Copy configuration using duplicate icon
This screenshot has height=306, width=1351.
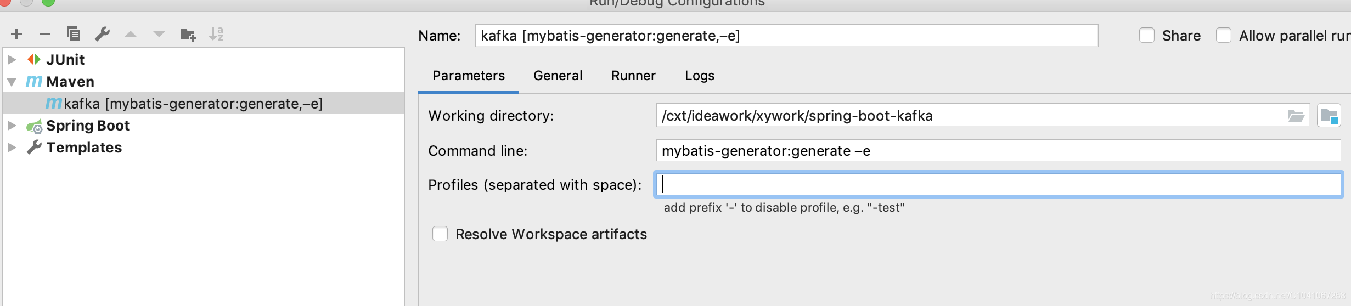click(x=74, y=34)
